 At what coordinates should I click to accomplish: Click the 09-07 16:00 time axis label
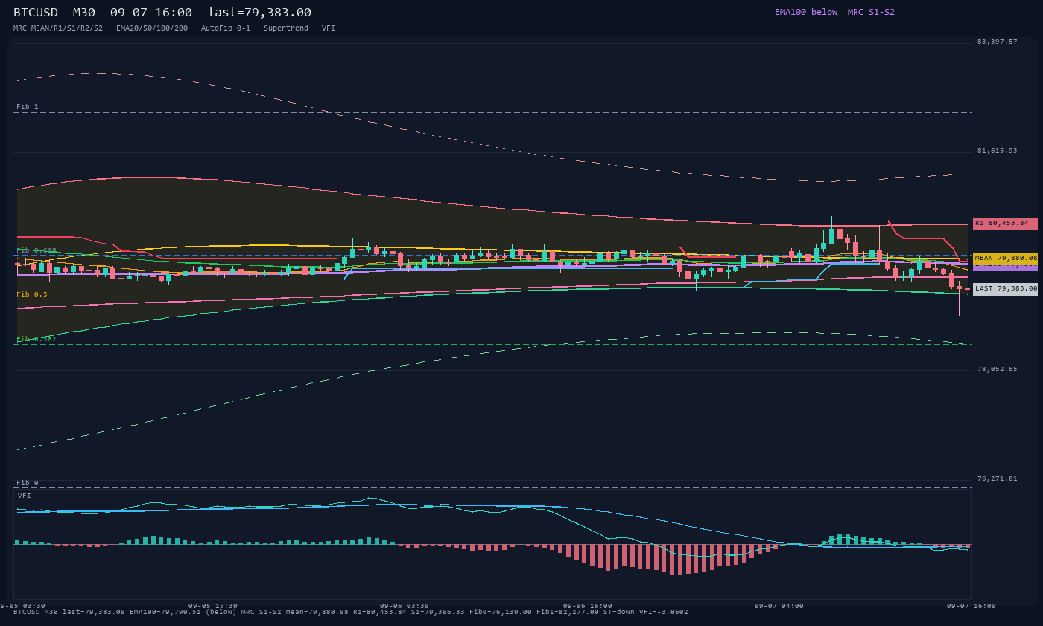pyautogui.click(x=971, y=606)
